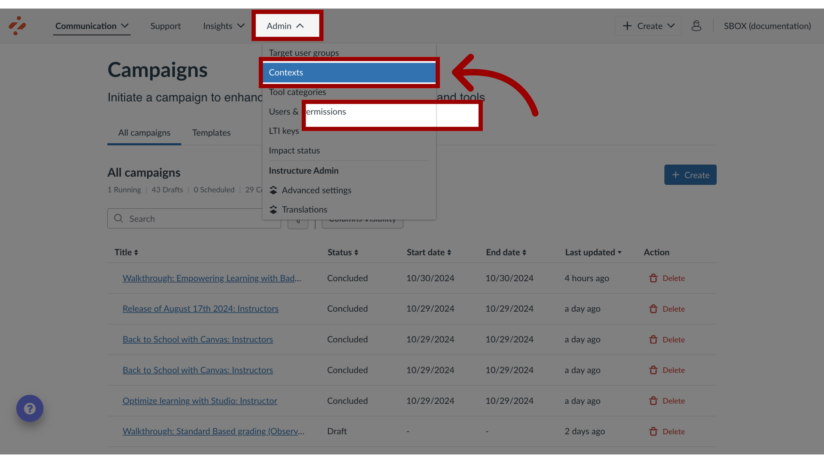Image resolution: width=824 pixels, height=463 pixels.
Task: Click the help question mark icon
Action: coord(30,408)
